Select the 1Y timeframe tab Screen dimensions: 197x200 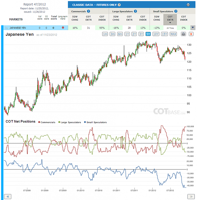(x=127, y=34)
